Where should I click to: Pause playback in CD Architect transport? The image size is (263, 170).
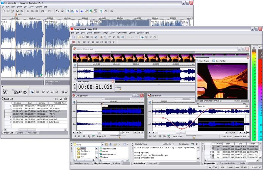[x=52, y=92]
